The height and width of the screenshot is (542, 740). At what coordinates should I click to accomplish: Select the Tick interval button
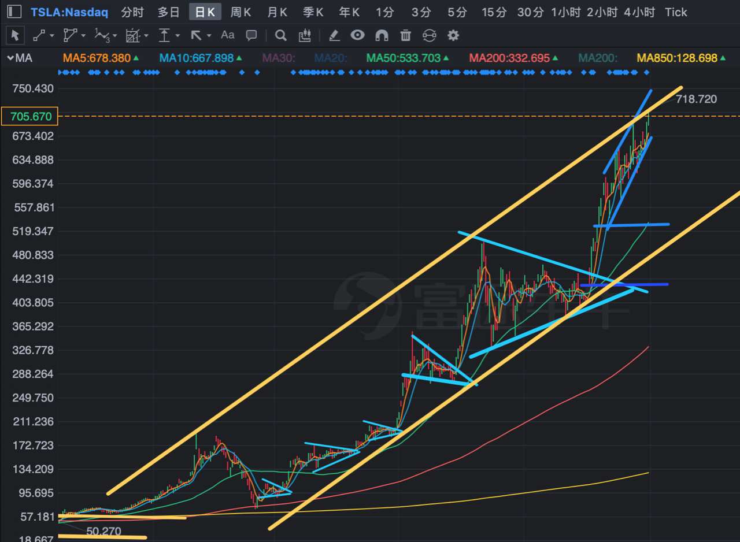click(676, 12)
